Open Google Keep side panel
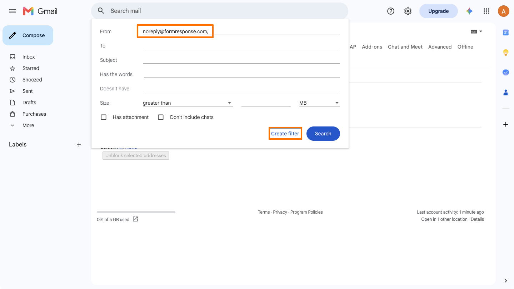This screenshot has width=514, height=289. coord(506,53)
